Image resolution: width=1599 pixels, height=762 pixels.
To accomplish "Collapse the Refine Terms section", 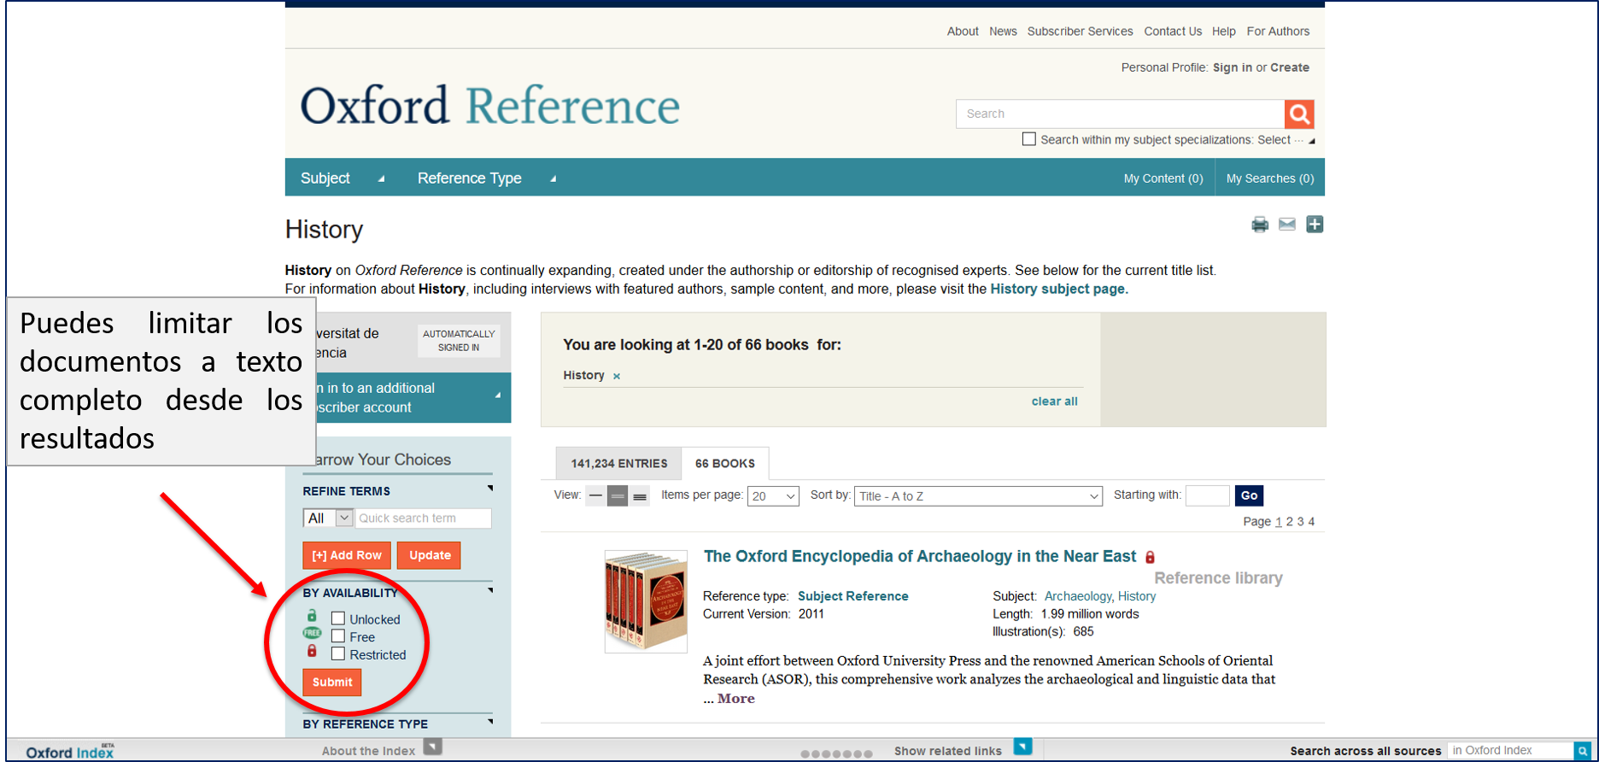I will pos(490,489).
